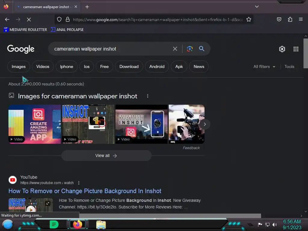Open the taskbar clock showing 6:56 AM
Screen dimensions: 308x231
tap(292, 224)
